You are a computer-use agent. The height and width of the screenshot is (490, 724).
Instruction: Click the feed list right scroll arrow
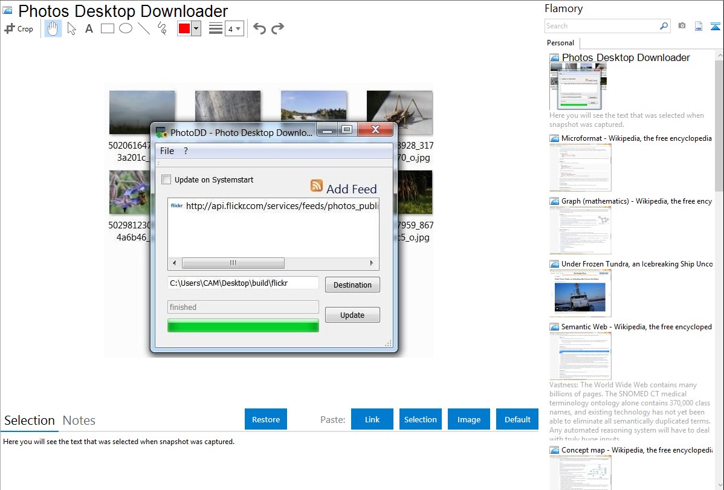[372, 263]
